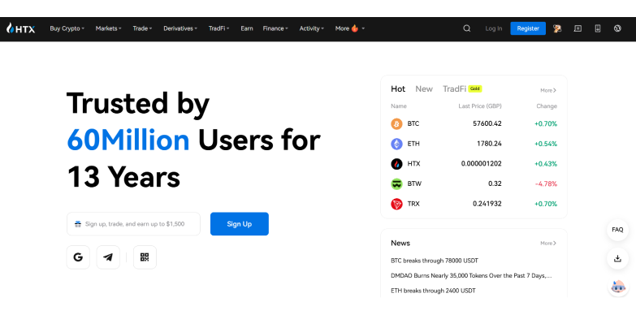
Task: Click the Register button
Action: click(x=528, y=28)
